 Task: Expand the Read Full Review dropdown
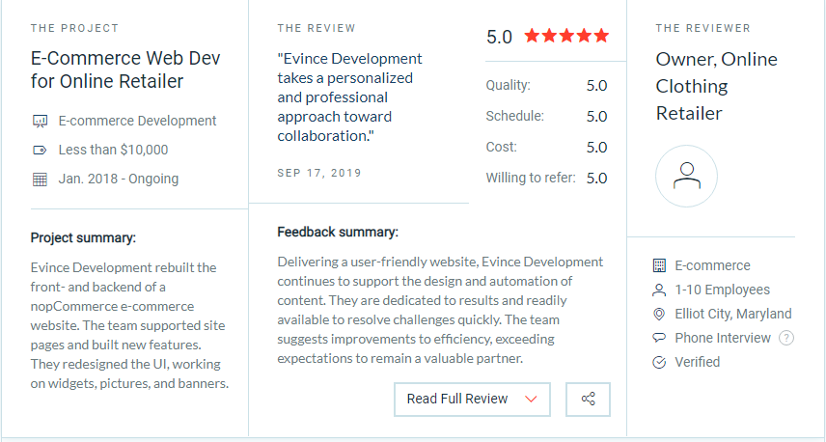click(472, 400)
